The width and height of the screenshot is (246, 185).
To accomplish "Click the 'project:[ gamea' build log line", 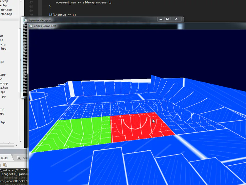I will click(x=14, y=174).
